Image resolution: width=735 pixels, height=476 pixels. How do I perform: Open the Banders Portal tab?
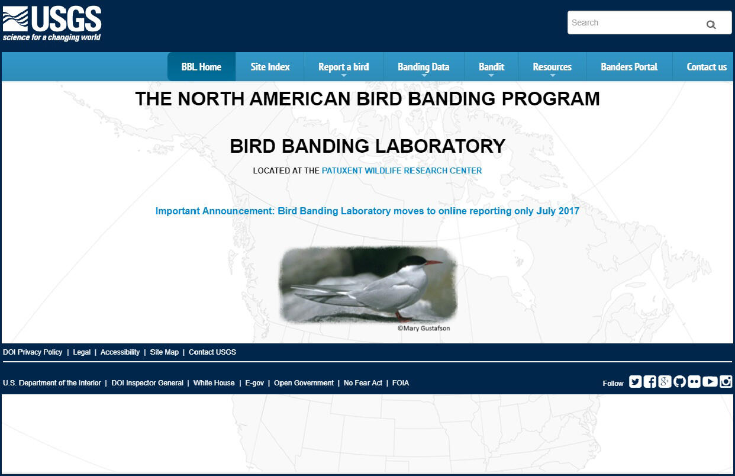click(628, 67)
